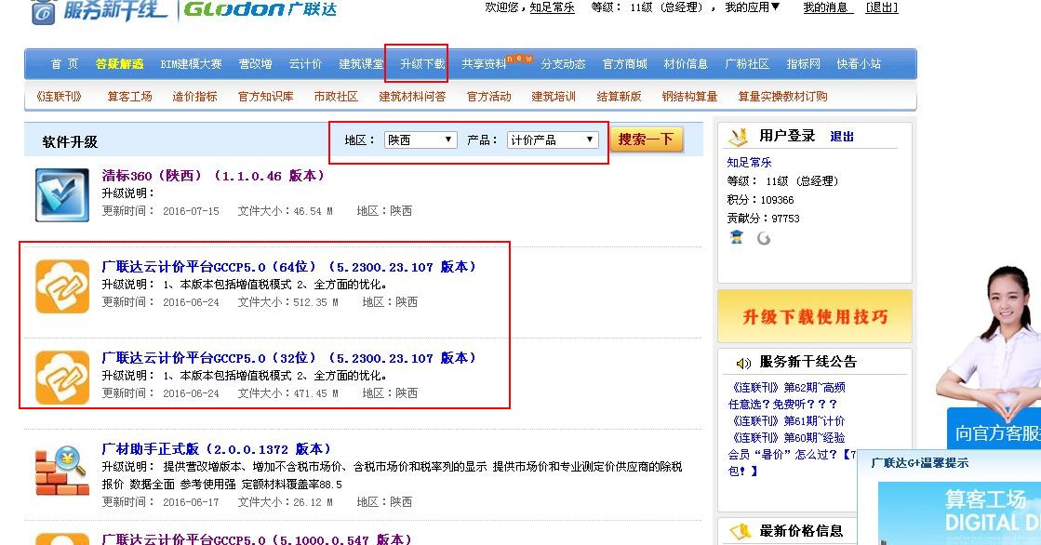
Task: Open the GCCP5.0（64位）5.2300.23.107 title link
Action: pyautogui.click(x=288, y=267)
